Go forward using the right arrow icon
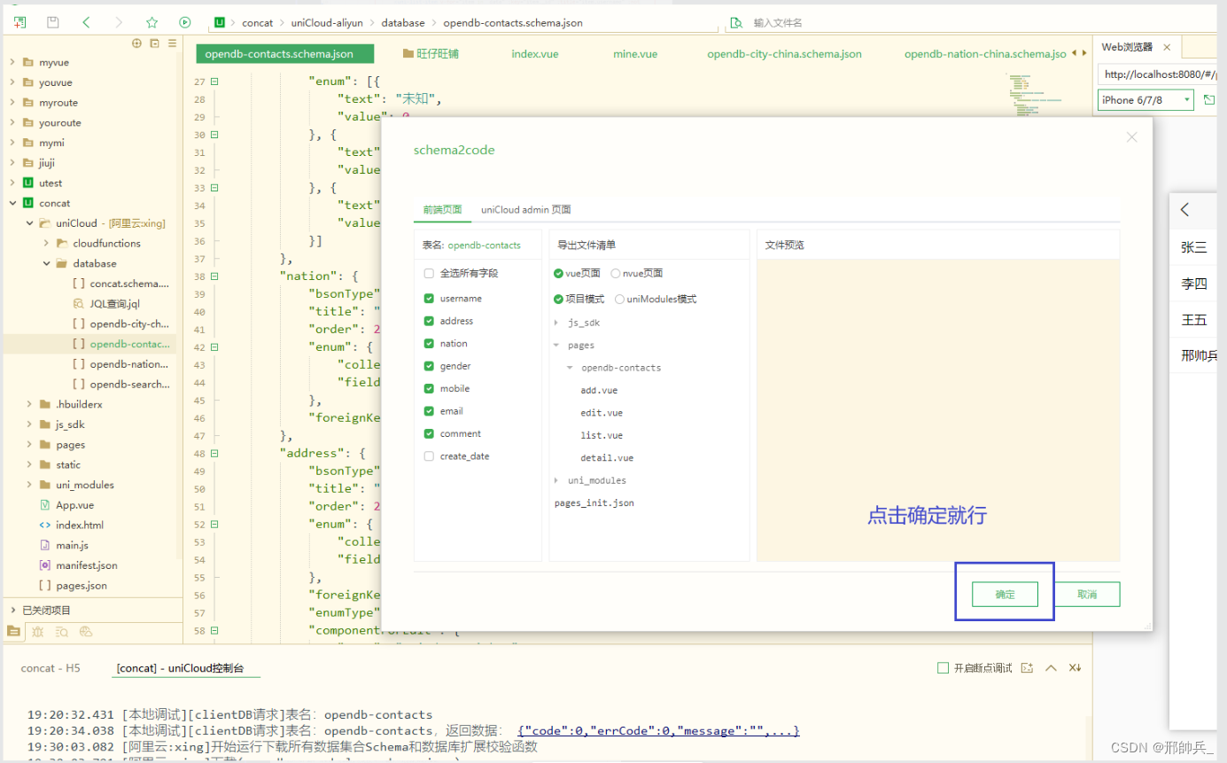Viewport: 1227px width, 763px height. (119, 22)
